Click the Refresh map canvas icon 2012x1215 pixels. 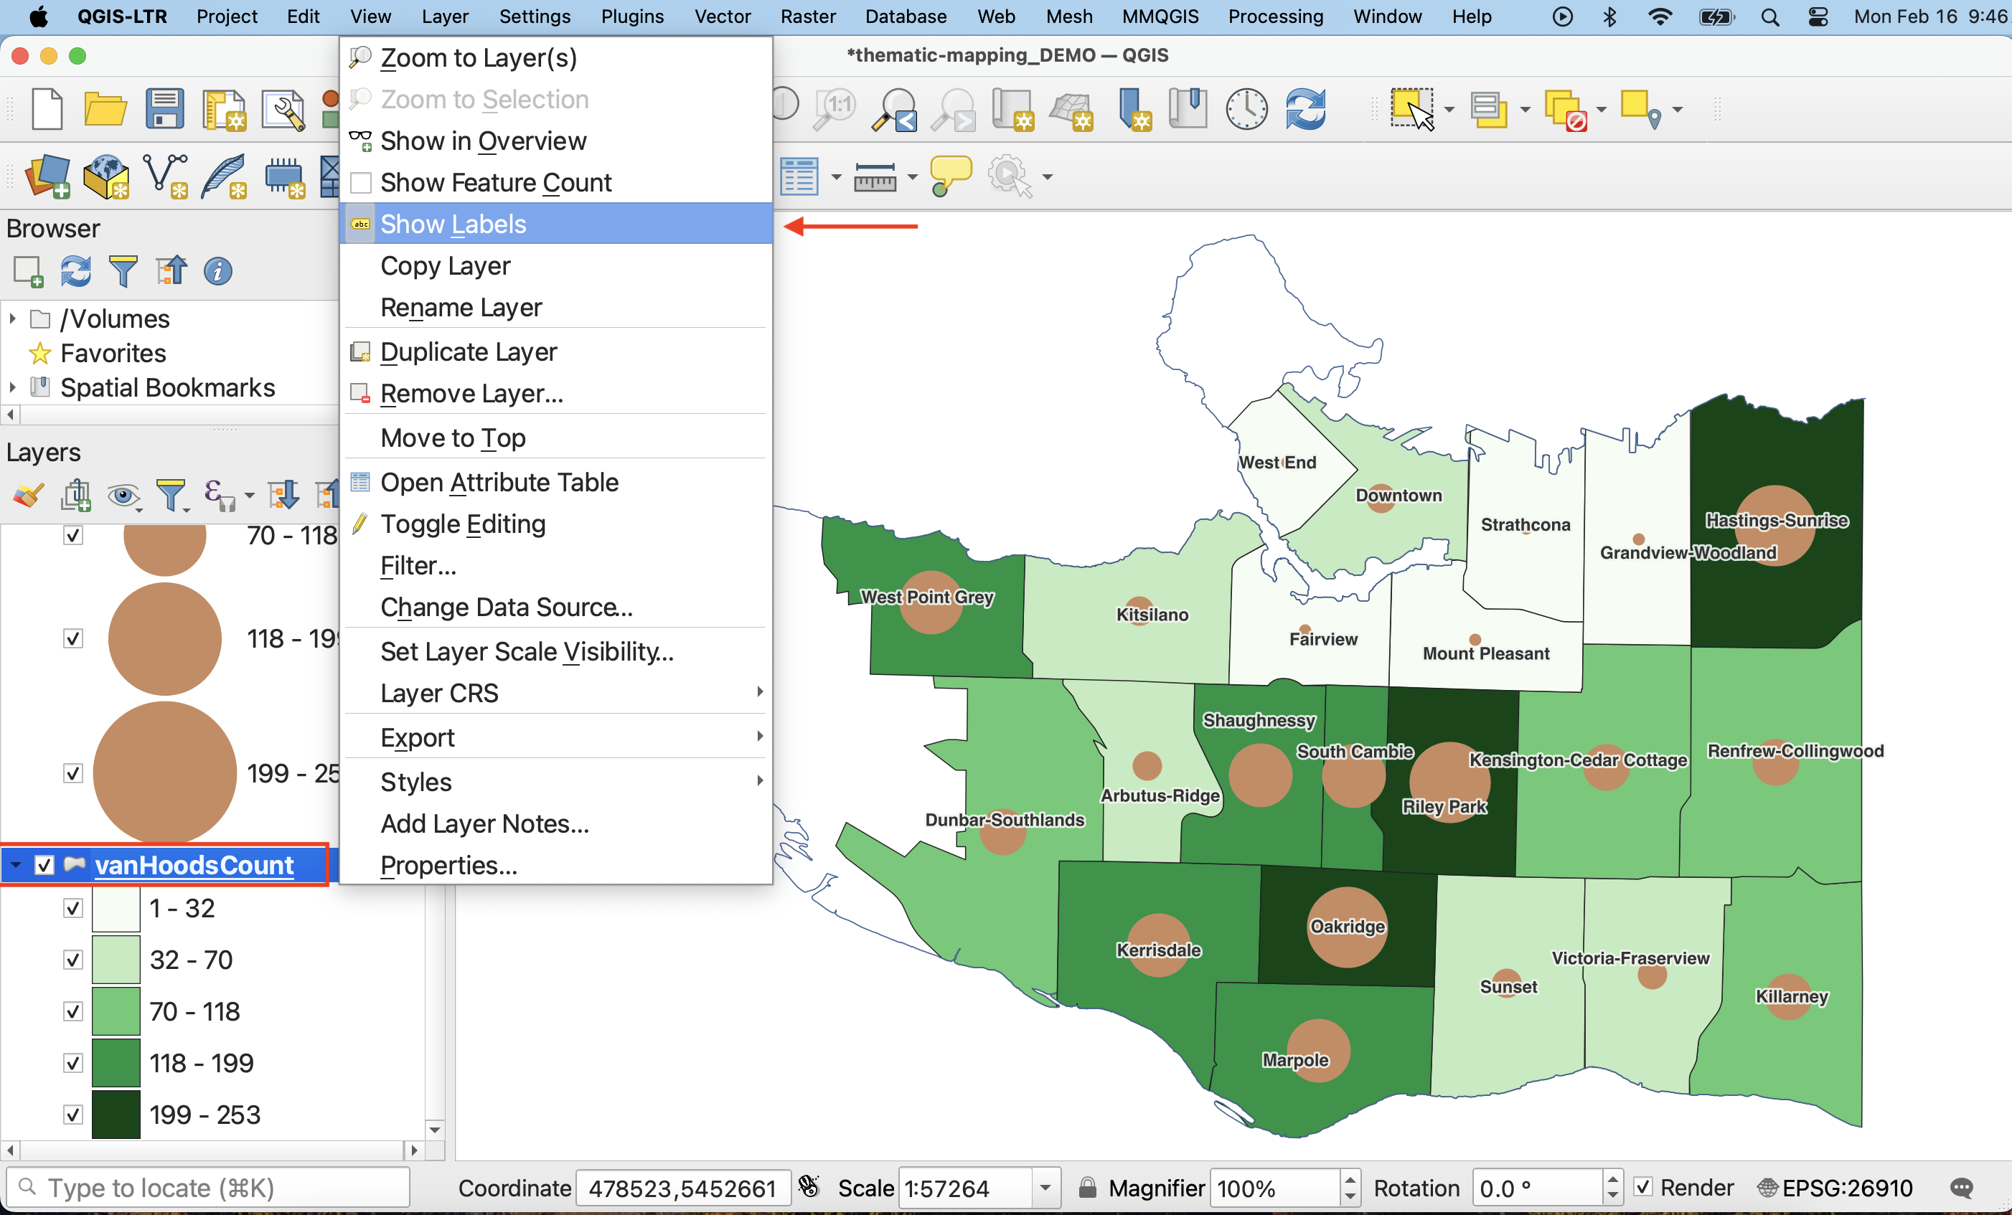[x=1305, y=108]
